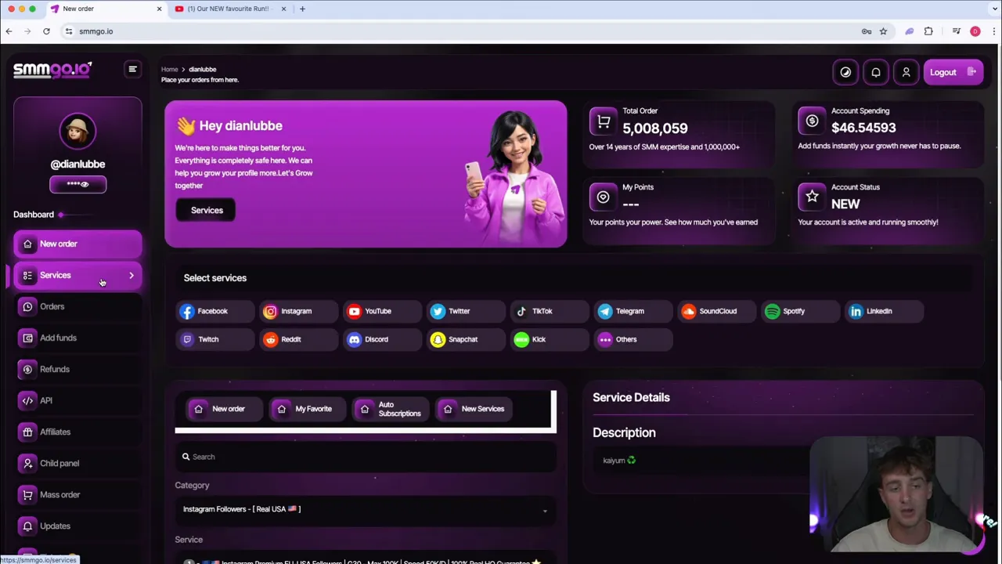Expand the Services sidebar menu chevron
This screenshot has width=1002, height=564.
pos(131,275)
